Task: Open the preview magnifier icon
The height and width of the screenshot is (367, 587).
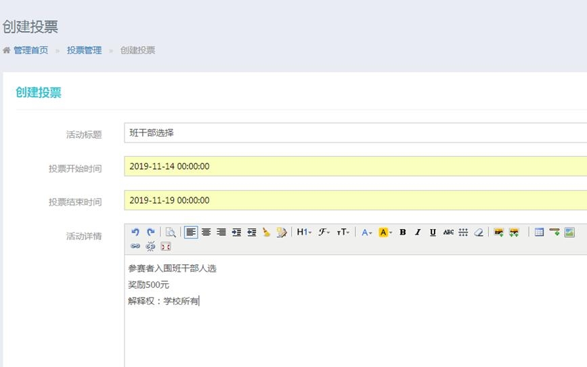Action: [171, 232]
